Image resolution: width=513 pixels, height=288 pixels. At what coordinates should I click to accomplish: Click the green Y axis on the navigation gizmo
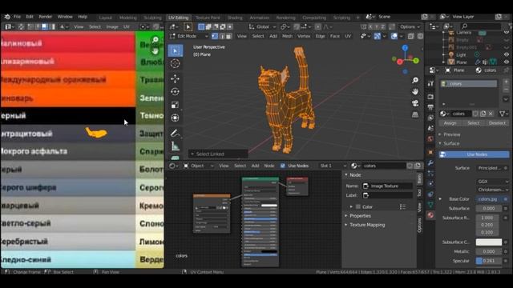pyautogui.click(x=416, y=61)
